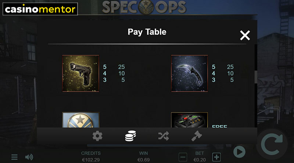
Task: Click the bomb scatter symbol image
Action: (189, 120)
